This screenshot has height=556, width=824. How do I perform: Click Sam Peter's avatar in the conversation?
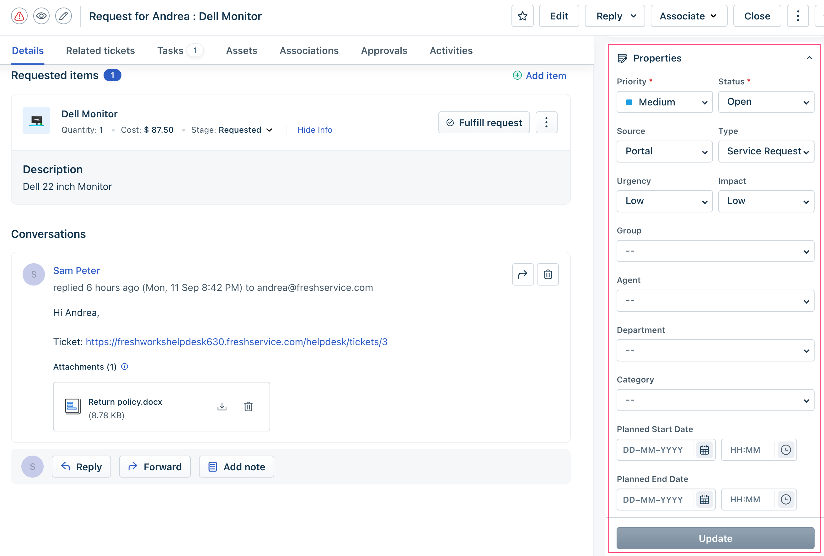(34, 275)
